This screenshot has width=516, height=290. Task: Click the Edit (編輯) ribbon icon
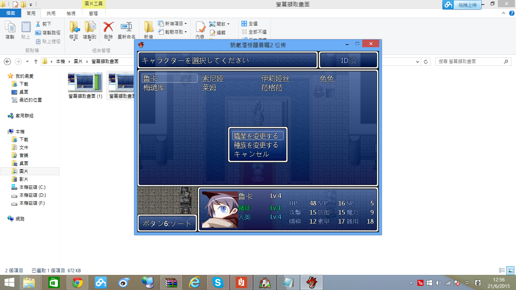pyautogui.click(x=212, y=33)
